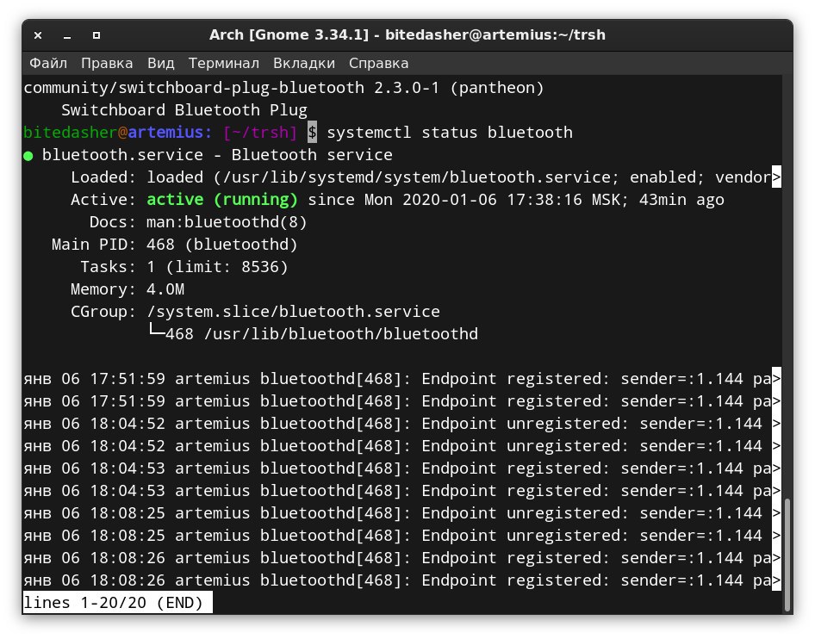Click the "systemctl status bluetooth" command text

coord(450,133)
